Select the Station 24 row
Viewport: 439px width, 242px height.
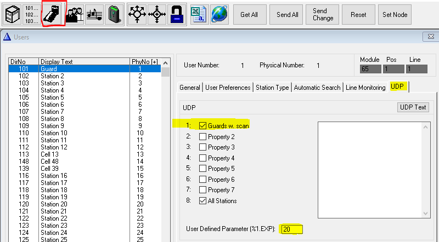point(85,233)
